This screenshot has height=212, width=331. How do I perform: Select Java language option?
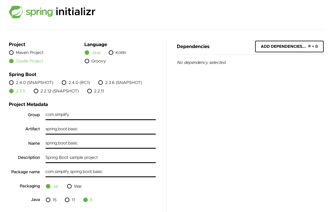(x=87, y=53)
